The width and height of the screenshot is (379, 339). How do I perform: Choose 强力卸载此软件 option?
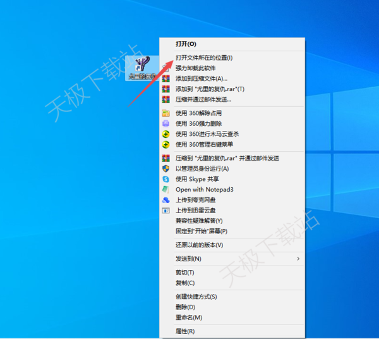[x=196, y=68]
